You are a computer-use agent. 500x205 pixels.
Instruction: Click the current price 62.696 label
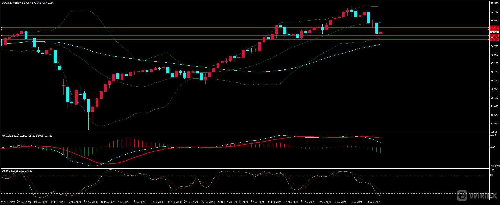pos(494,32)
